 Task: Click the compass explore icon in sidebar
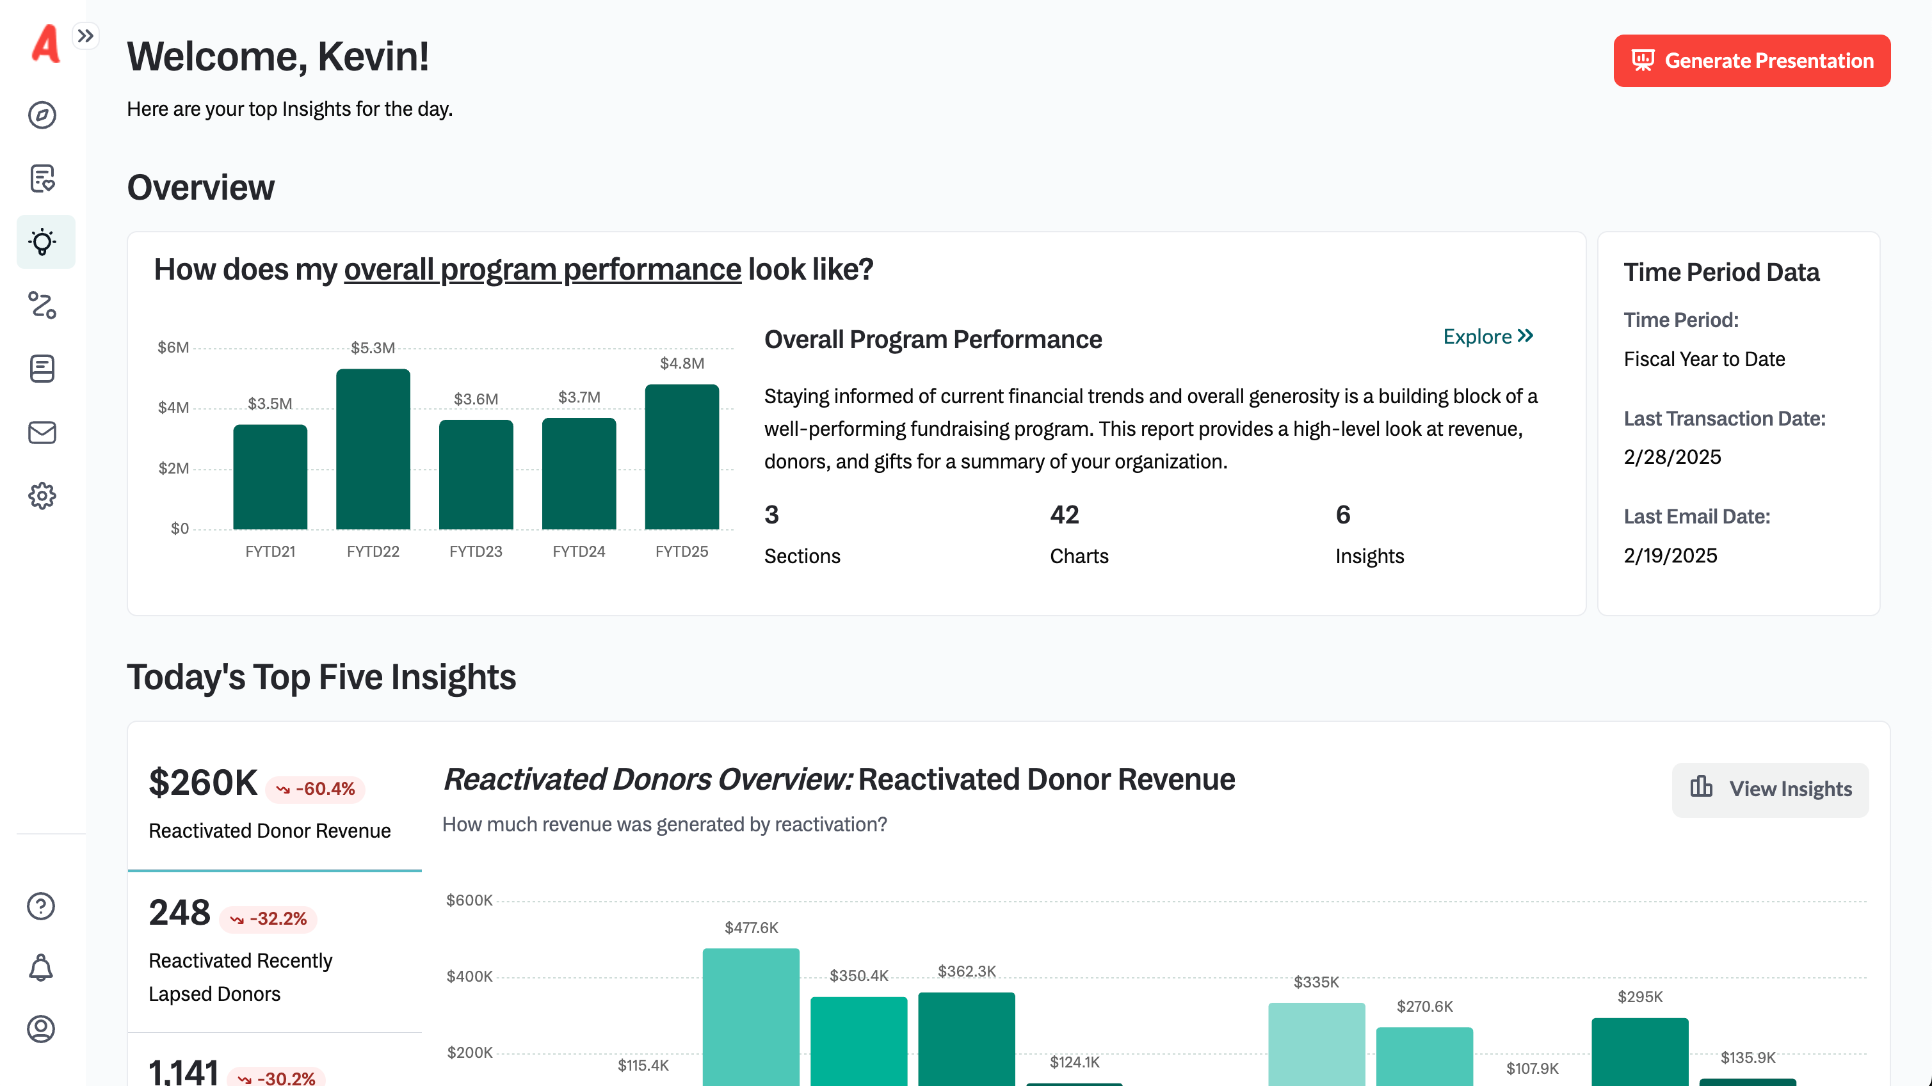(x=42, y=115)
